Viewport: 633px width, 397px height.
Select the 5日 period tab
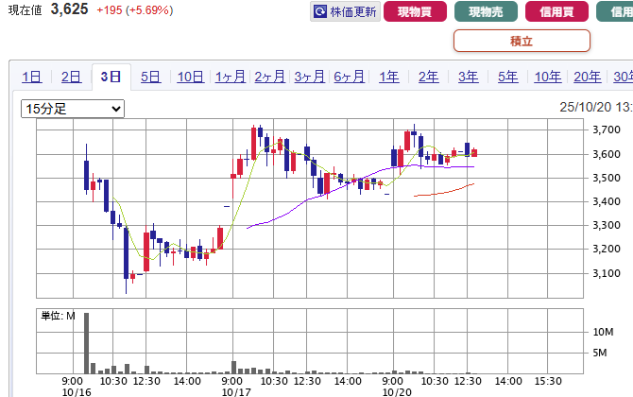coord(150,78)
